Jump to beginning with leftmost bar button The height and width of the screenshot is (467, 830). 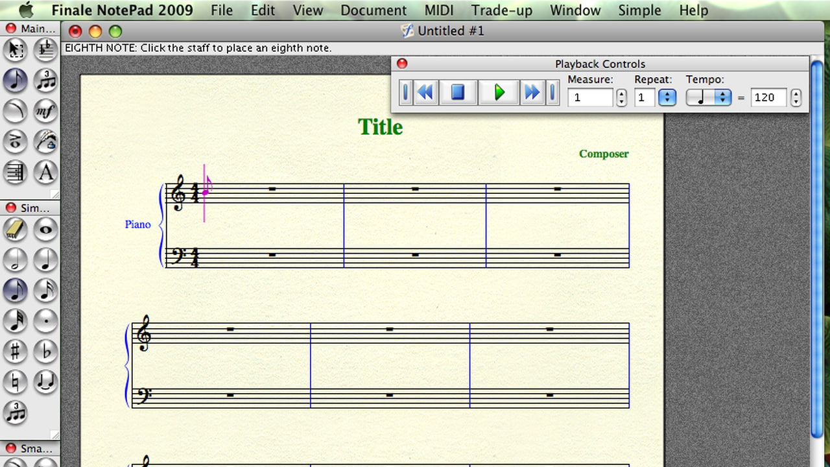[405, 93]
